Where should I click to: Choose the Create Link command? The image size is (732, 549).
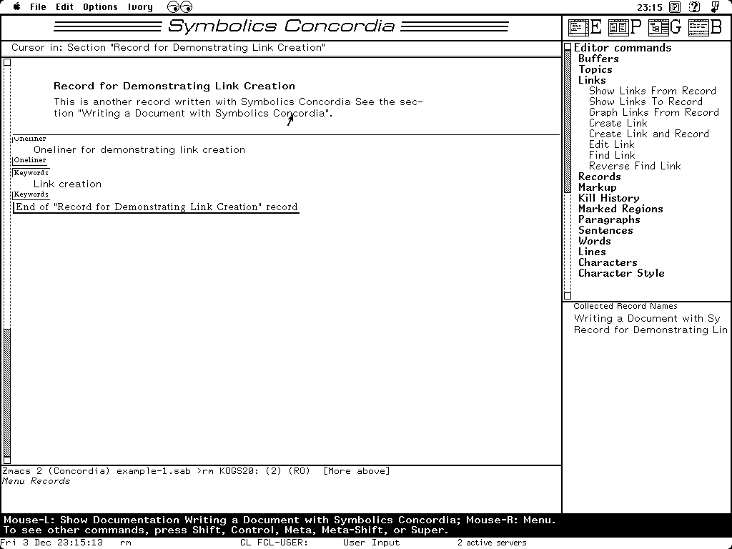tap(618, 123)
